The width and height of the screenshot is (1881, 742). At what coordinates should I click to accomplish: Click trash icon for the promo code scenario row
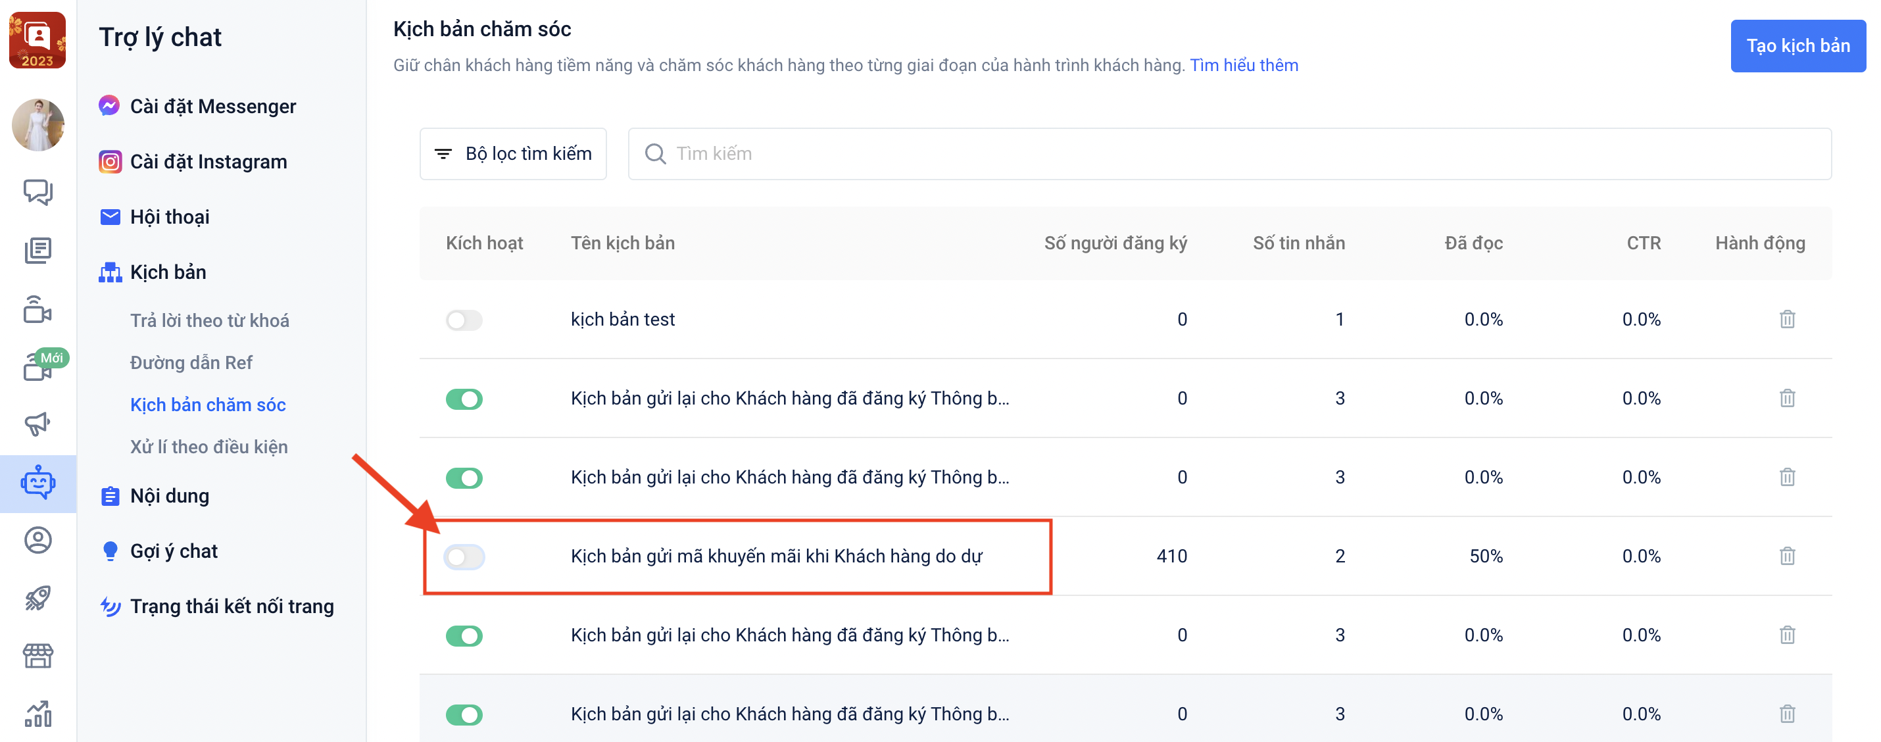point(1786,556)
